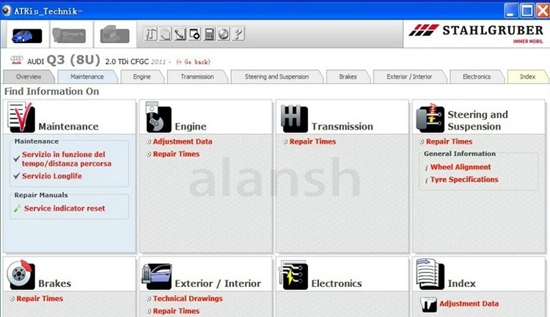
Task: Open Repair Times under Steering and Suspension
Action: coord(449,141)
